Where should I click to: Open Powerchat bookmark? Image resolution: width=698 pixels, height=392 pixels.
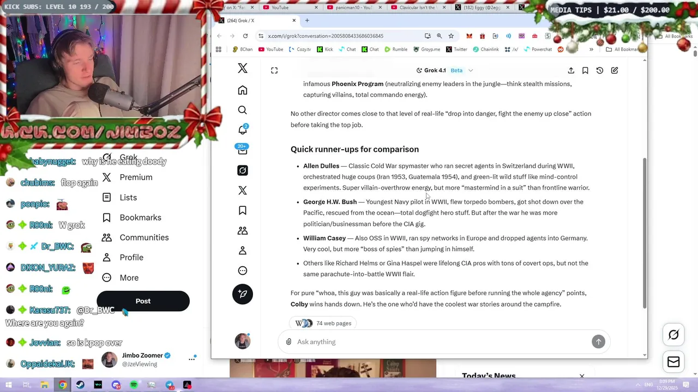537,49
